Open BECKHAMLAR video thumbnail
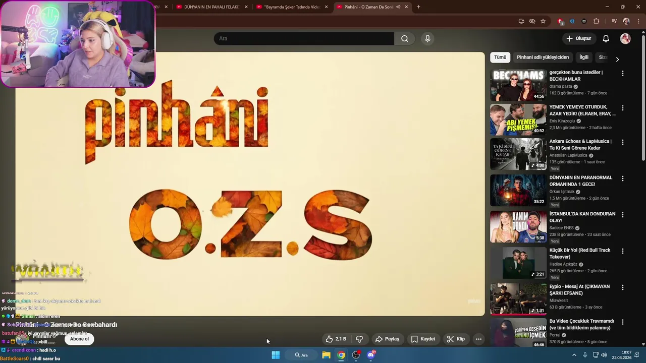646x363 pixels. (x=518, y=85)
